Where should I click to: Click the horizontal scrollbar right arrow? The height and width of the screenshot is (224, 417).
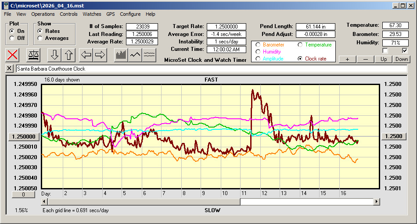(377, 201)
